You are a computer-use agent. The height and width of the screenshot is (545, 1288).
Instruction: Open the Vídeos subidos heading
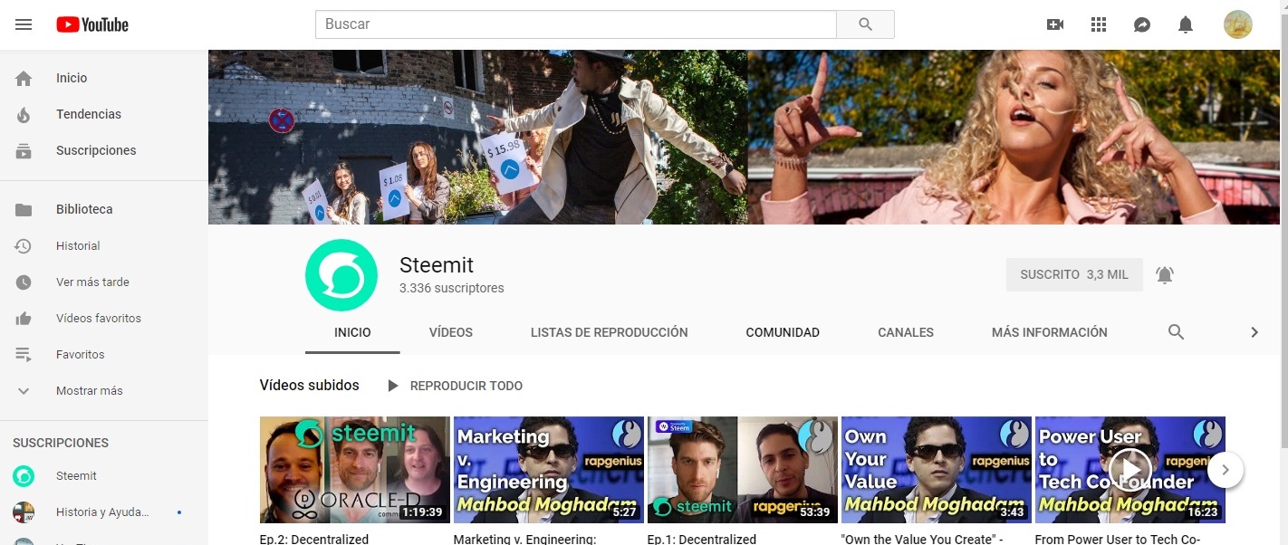(310, 386)
